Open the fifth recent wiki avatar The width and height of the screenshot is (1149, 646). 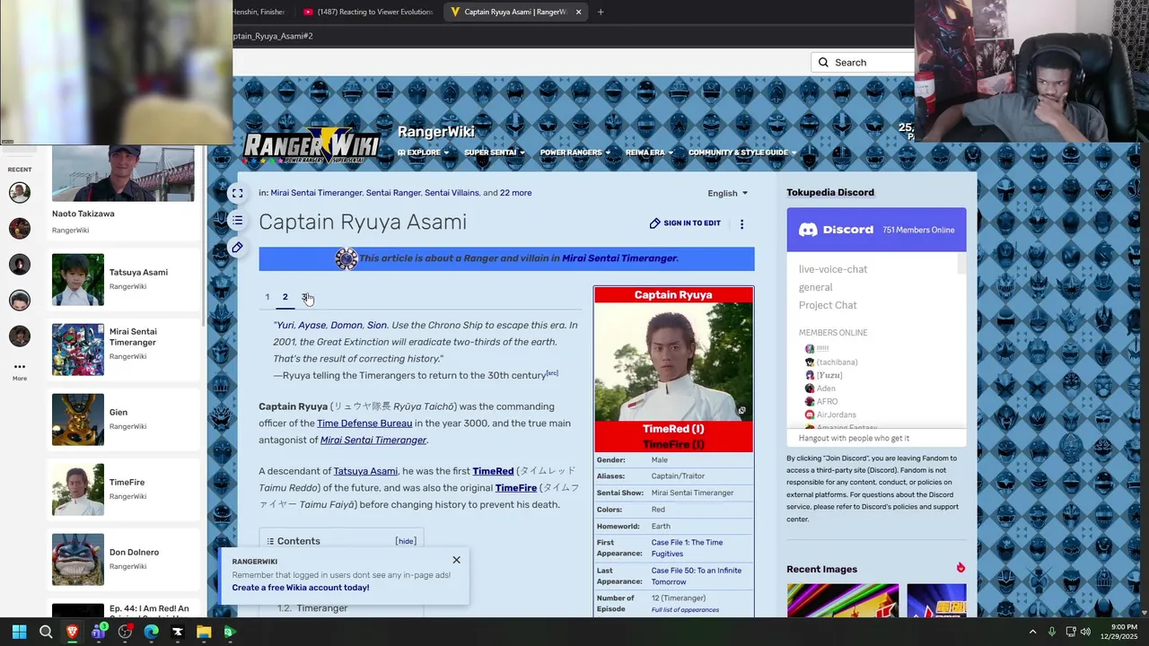click(20, 336)
